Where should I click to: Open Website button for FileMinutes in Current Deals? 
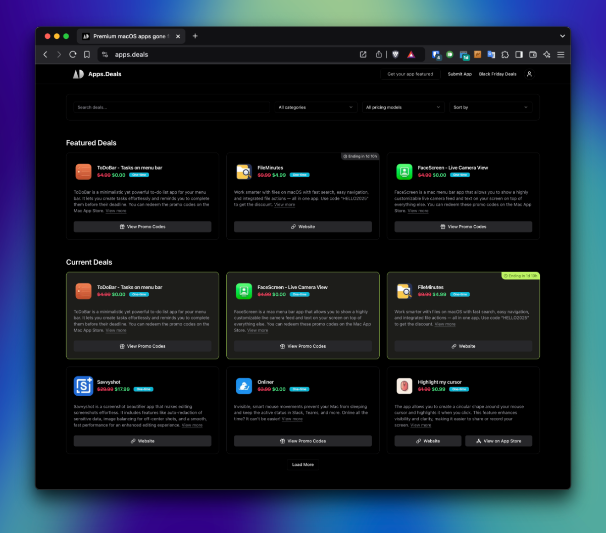click(463, 346)
